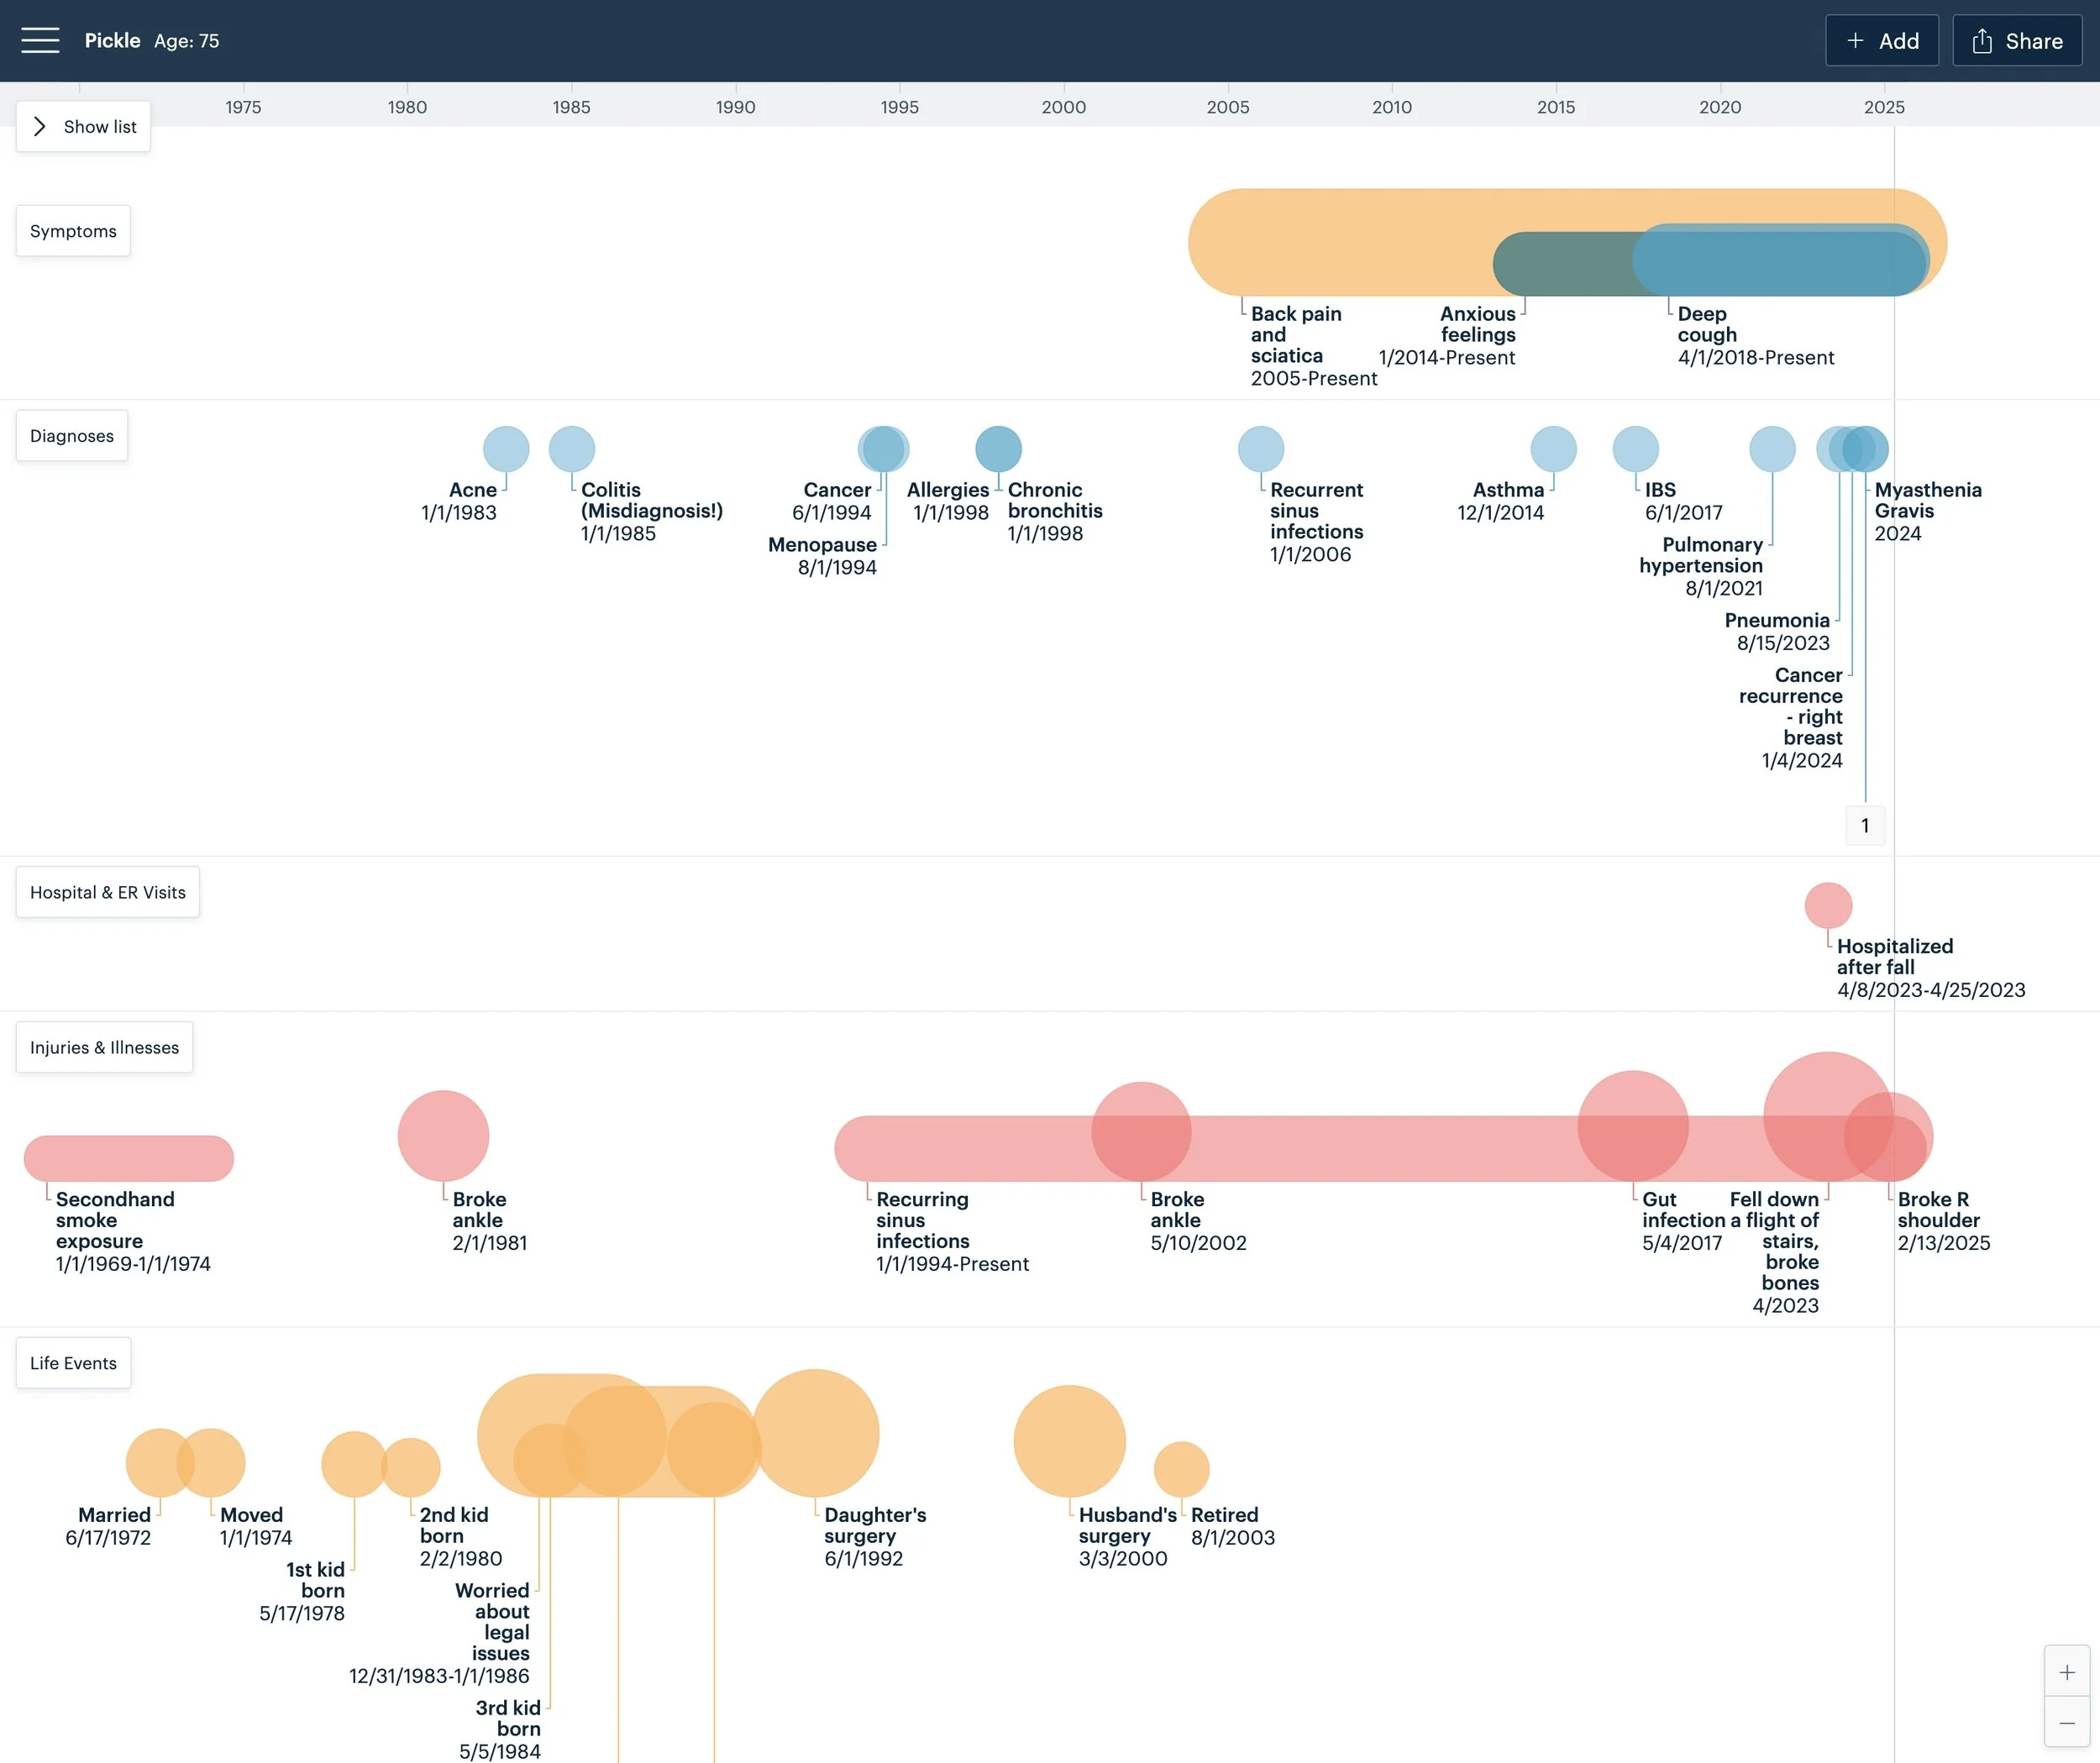
Task: Select the Secondhand smoke exposure bar
Action: [129, 1158]
